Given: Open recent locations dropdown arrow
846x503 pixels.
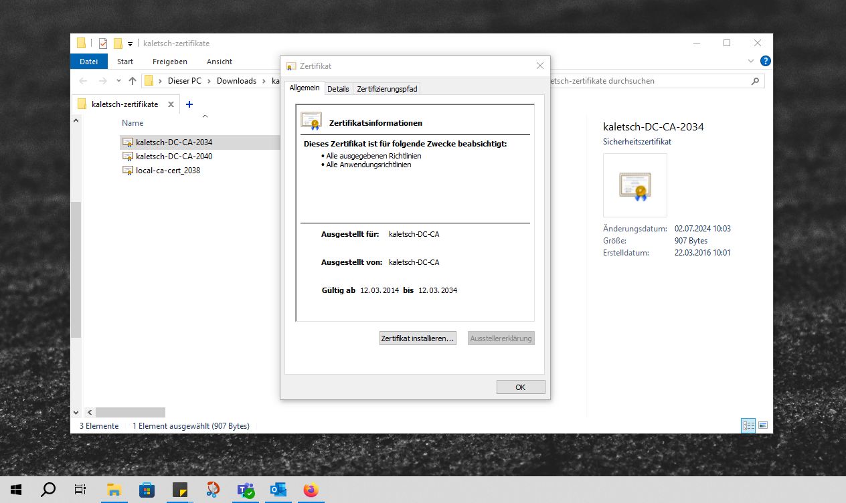Looking at the screenshot, I should coord(118,81).
